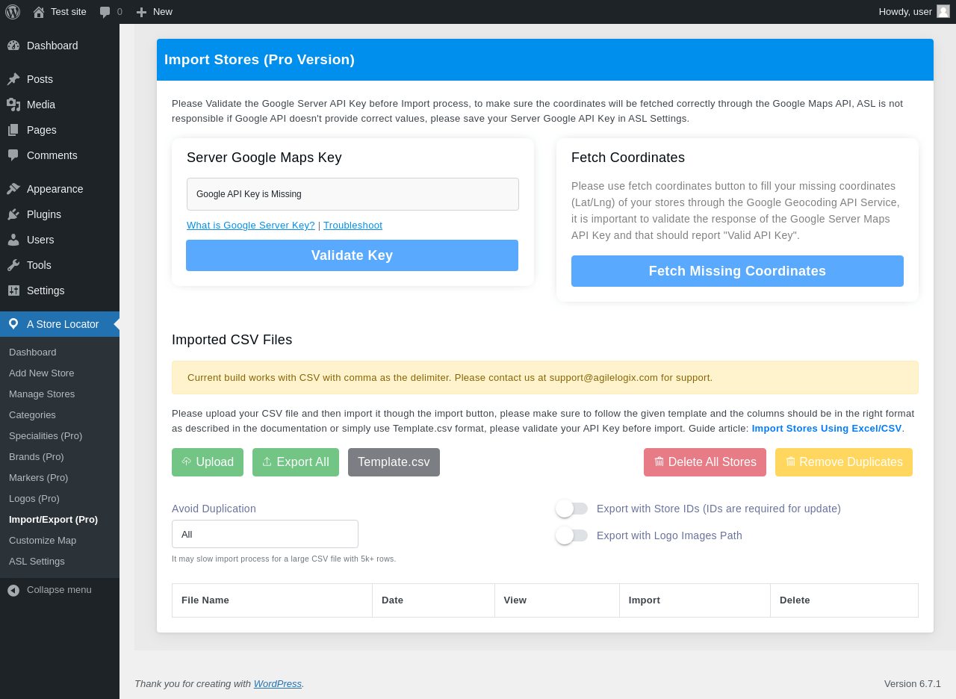The image size is (956, 699).
Task: Click the Dashboard gauge icon in sidebar
Action: click(13, 46)
